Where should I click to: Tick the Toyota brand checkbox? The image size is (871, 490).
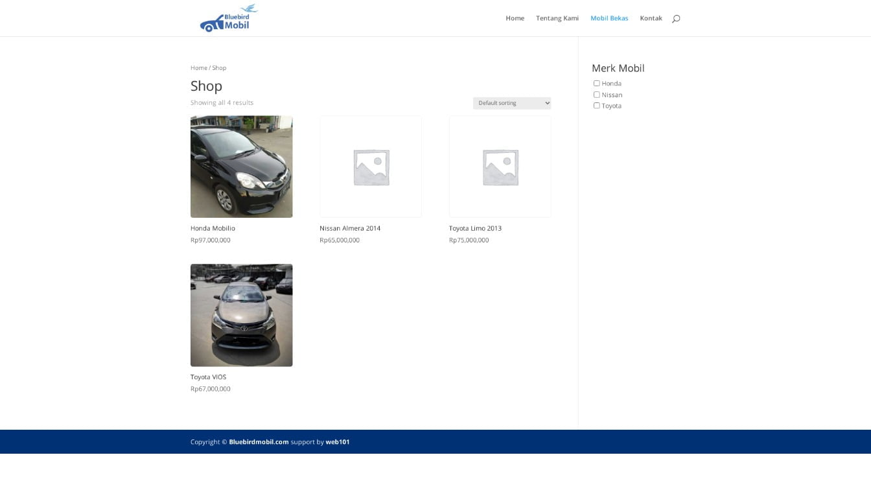coord(597,106)
